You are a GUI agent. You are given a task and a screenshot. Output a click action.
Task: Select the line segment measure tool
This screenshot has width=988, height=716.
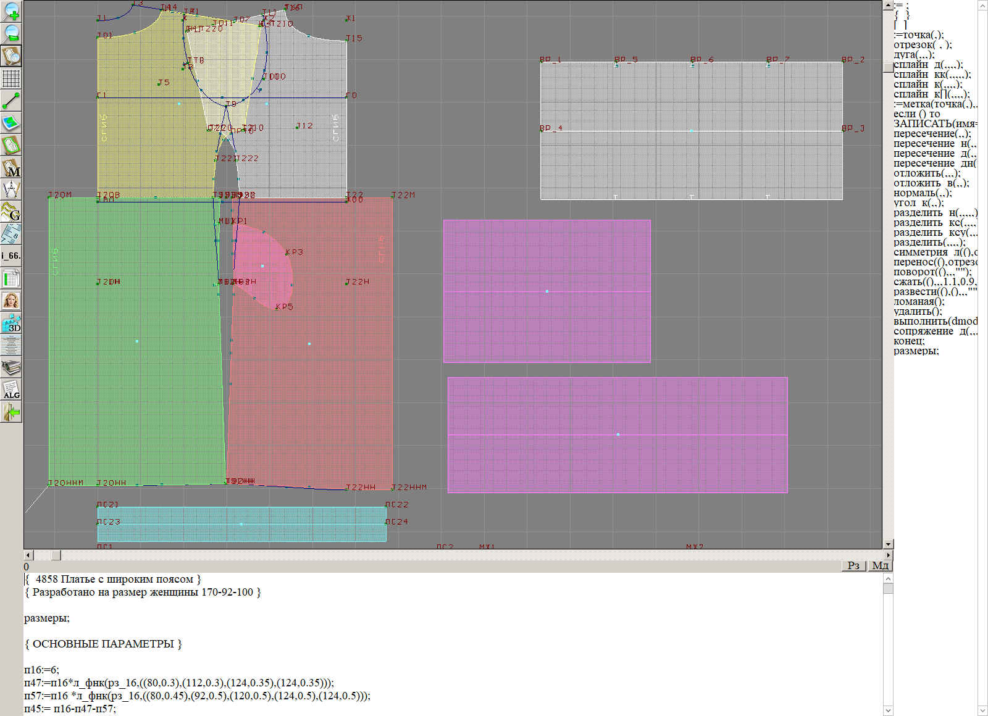(11, 101)
